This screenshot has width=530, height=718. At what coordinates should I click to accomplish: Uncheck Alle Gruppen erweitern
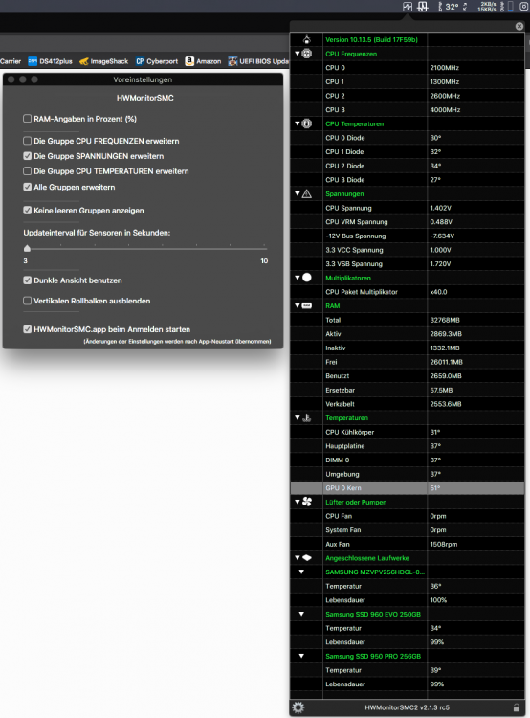[28, 187]
